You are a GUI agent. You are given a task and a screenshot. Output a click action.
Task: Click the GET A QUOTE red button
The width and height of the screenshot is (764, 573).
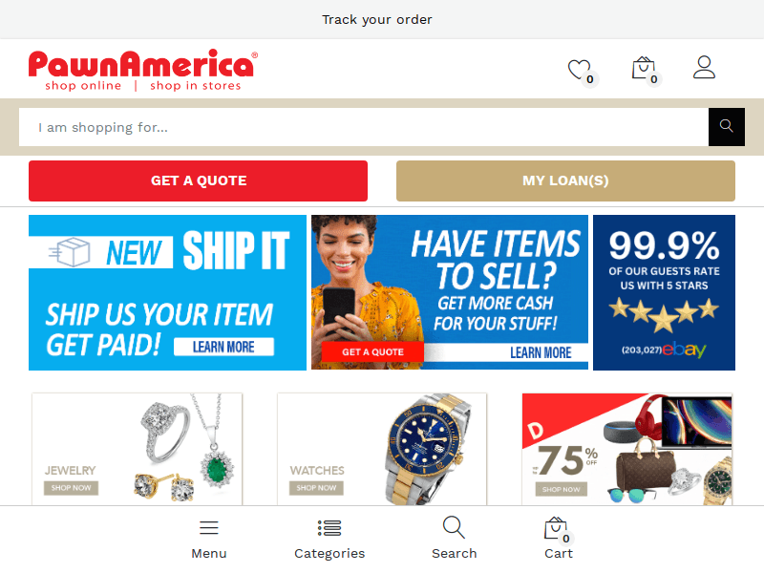(x=198, y=180)
